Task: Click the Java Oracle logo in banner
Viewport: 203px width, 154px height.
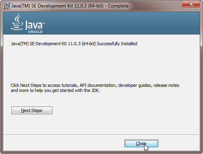Action: pos(28,23)
